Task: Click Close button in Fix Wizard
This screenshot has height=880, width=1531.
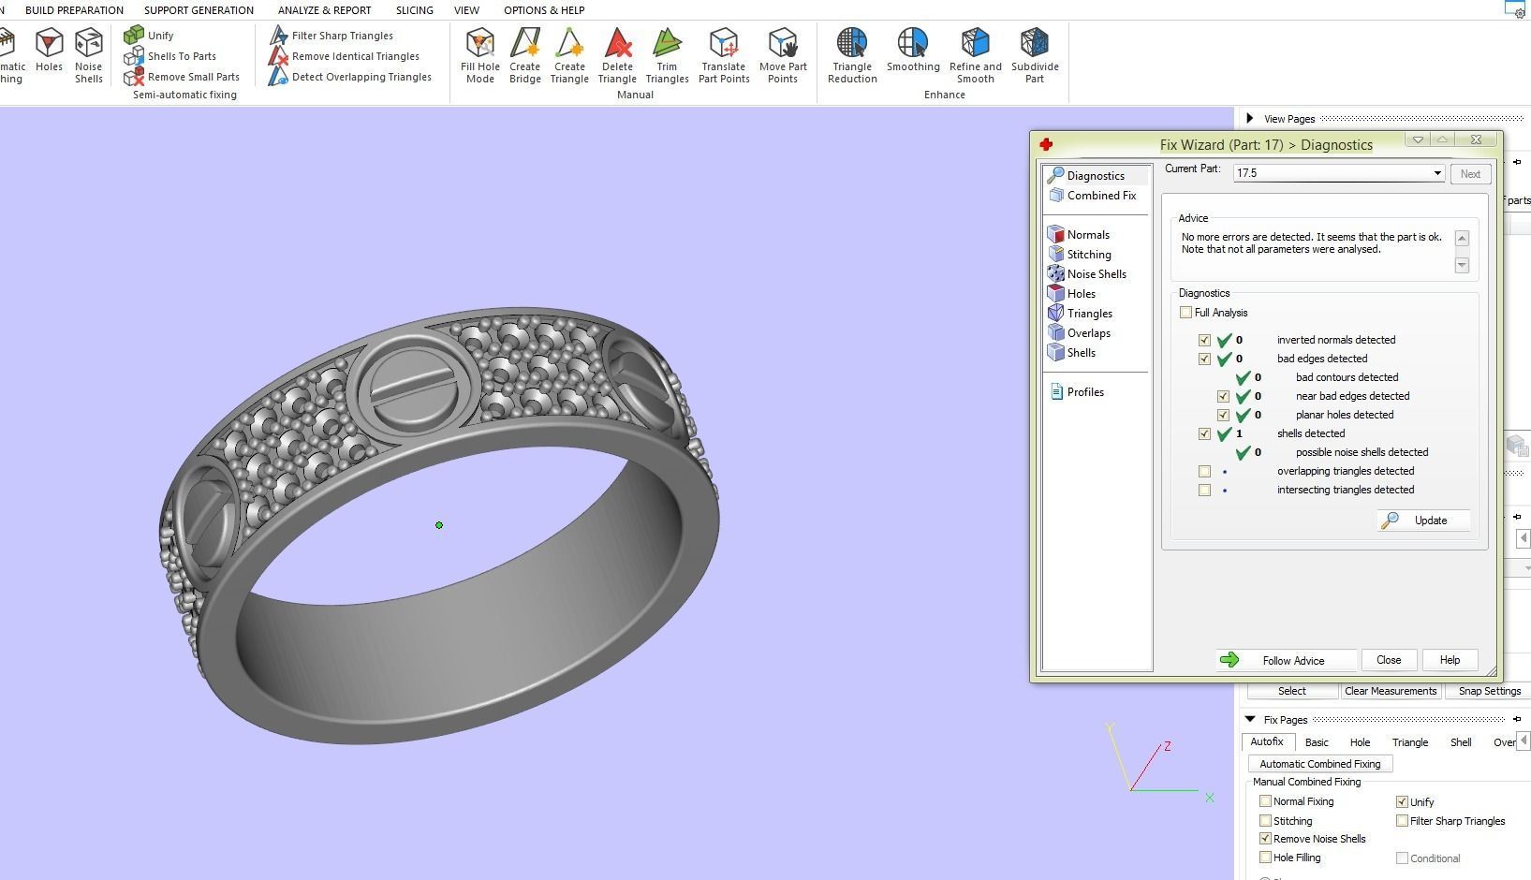Action: [1389, 660]
